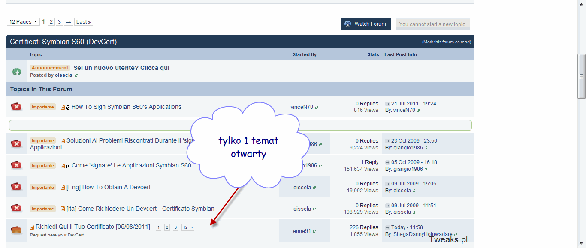Open '1 Reply' stats of Come 'signare' topic

[369, 162]
